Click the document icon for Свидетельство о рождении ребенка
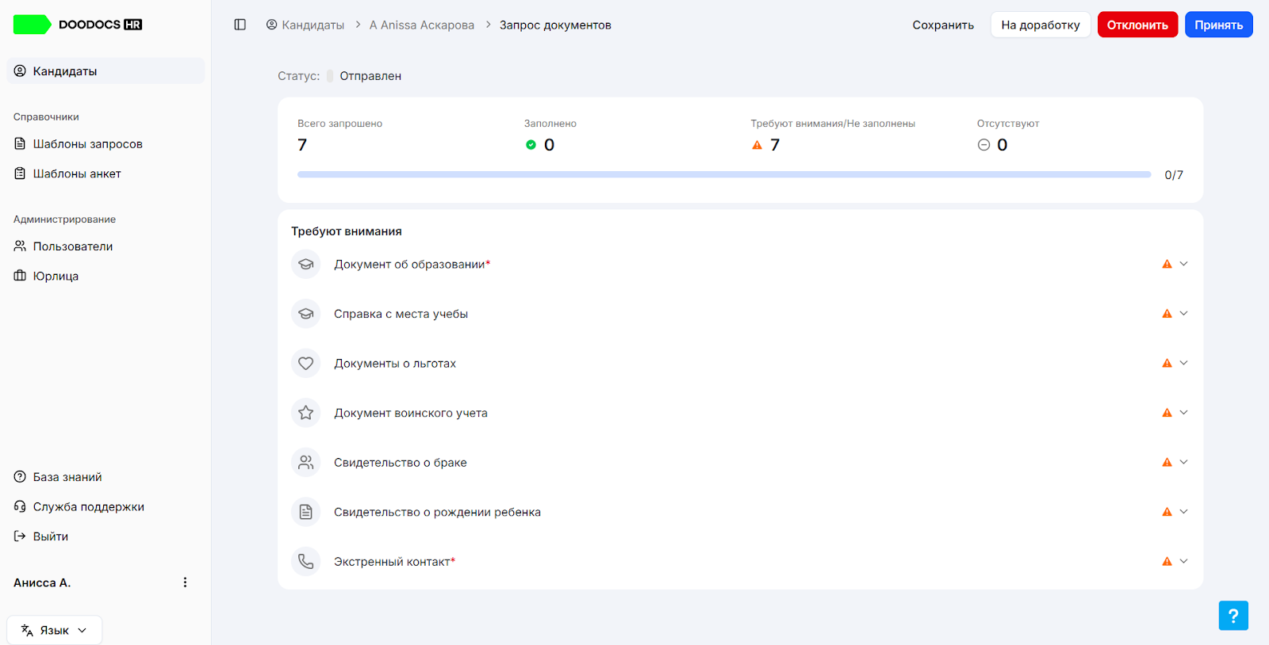The height and width of the screenshot is (645, 1269). 306,512
